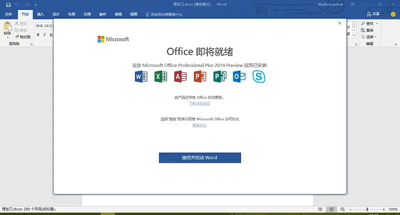
Task: Click the Access app icon in dialog
Action: point(180,77)
